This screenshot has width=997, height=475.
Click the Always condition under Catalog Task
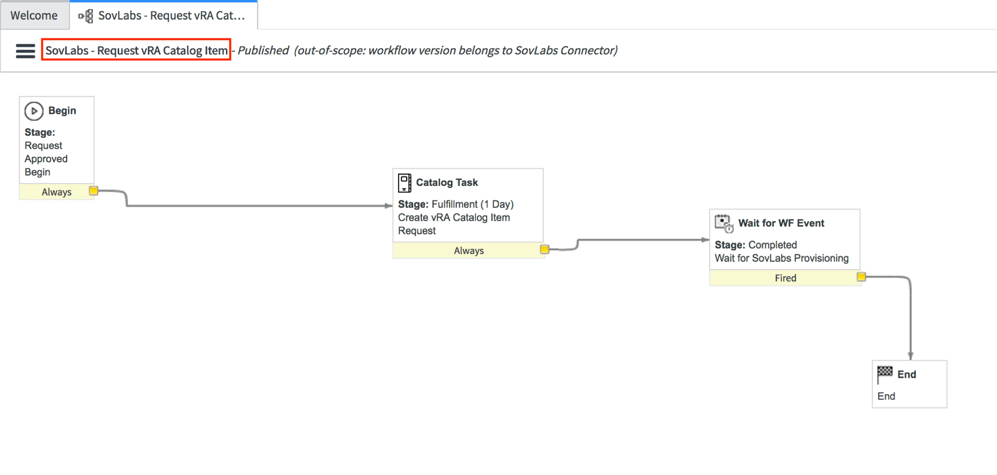pyautogui.click(x=468, y=251)
